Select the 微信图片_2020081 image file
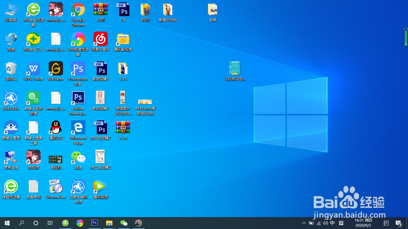This screenshot has height=229, width=408. [x=123, y=103]
